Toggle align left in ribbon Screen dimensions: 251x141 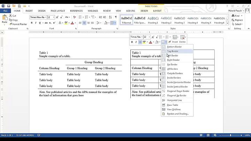[80, 23]
